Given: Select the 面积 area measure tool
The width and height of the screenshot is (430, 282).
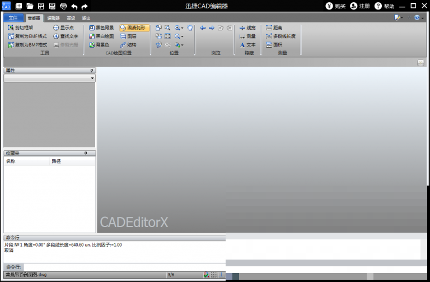Looking at the screenshot, I should click(274, 44).
